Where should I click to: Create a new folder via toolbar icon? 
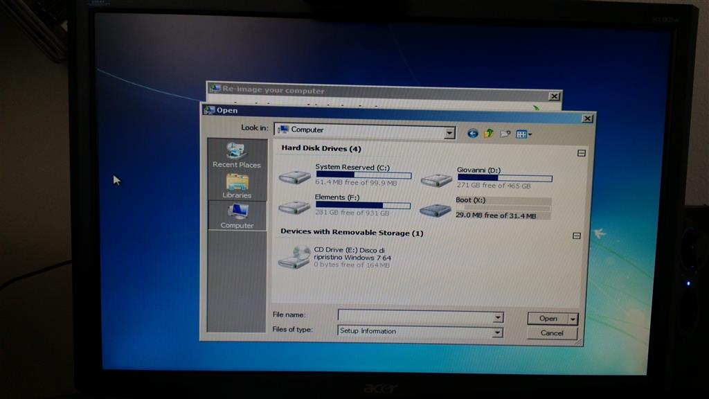pos(505,134)
